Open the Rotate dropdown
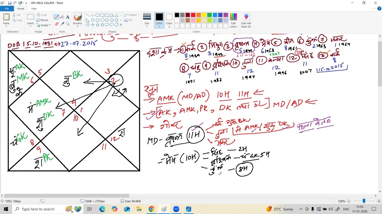Image resolution: width=382 pixels, height=214 pixels. click(x=44, y=25)
